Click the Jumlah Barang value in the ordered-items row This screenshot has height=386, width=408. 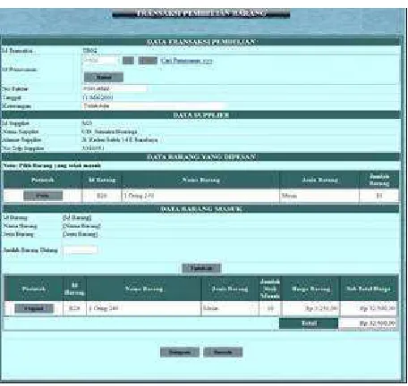pos(379,196)
